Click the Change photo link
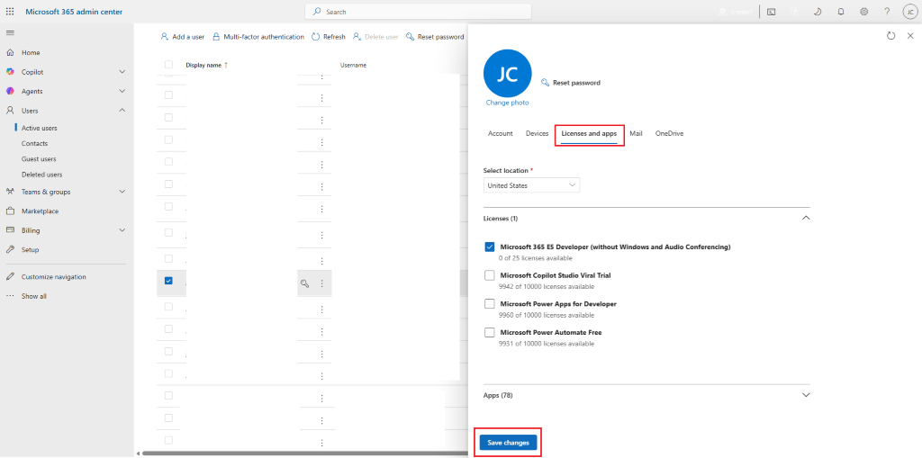This screenshot has height=458, width=922. click(507, 103)
